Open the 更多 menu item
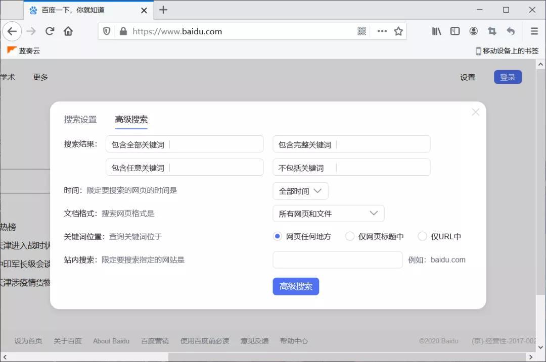Image resolution: width=546 pixels, height=362 pixels. tap(40, 77)
